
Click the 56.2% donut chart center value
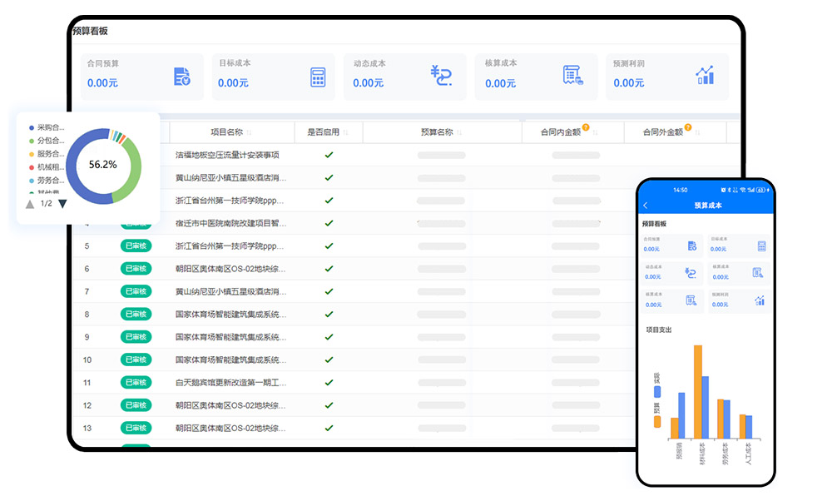pos(103,165)
